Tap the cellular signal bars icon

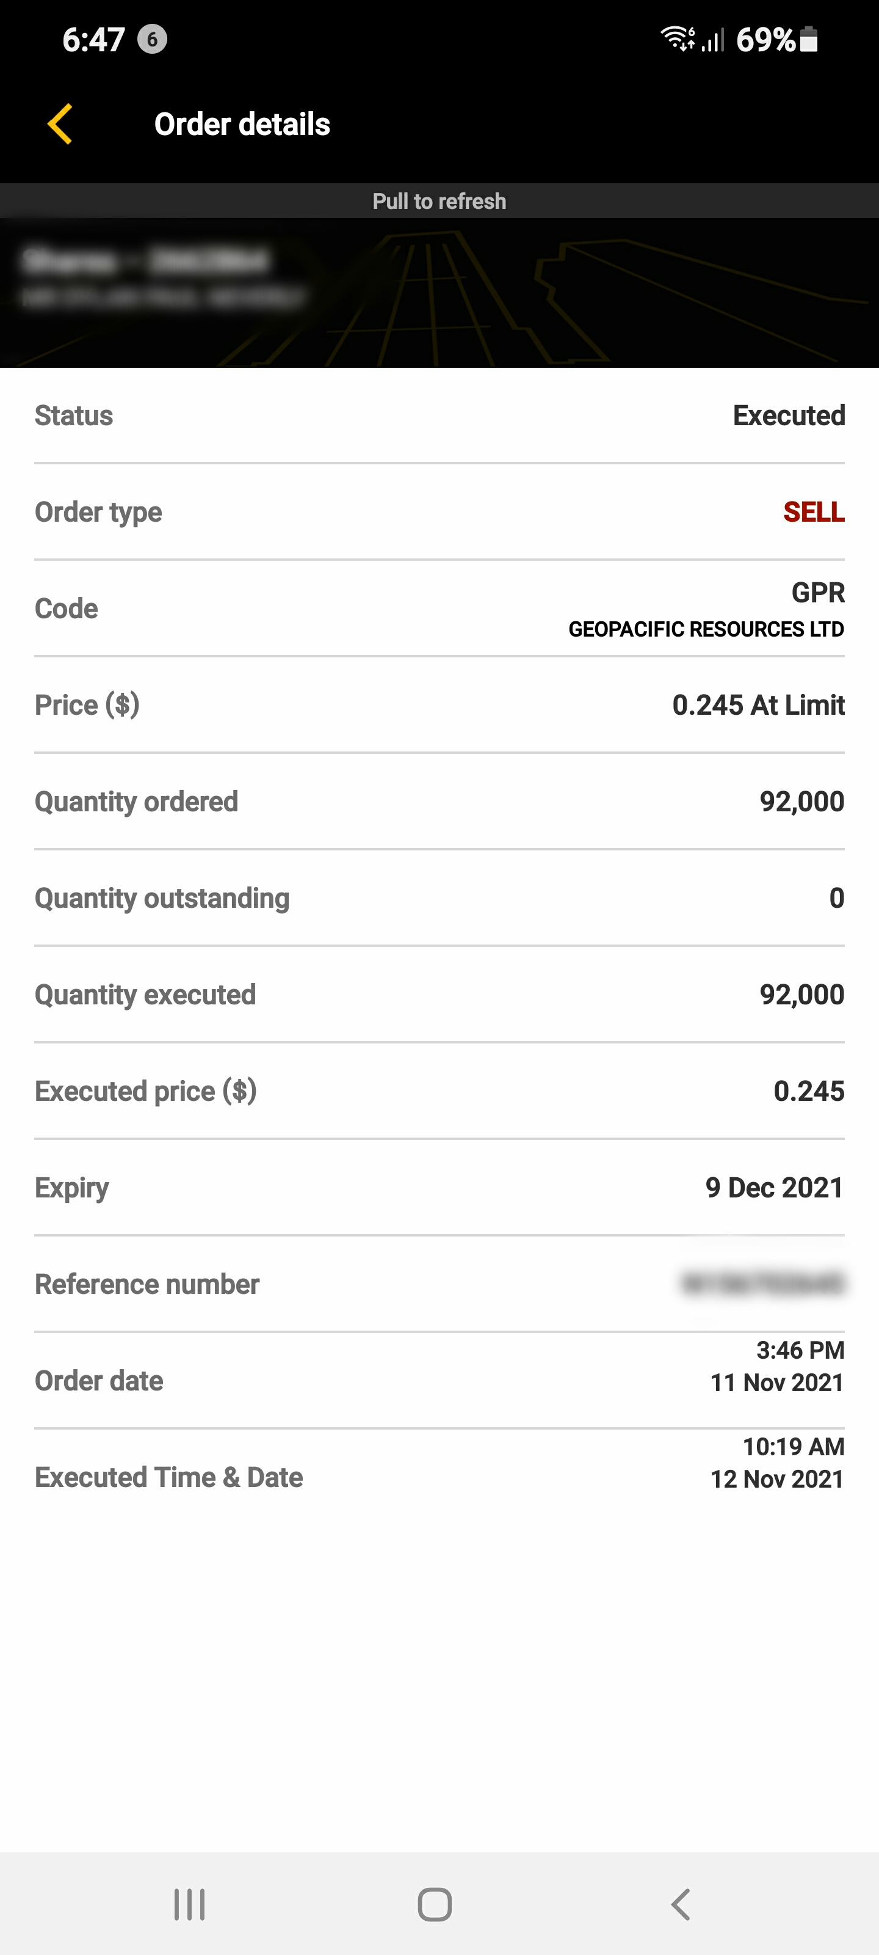click(713, 40)
